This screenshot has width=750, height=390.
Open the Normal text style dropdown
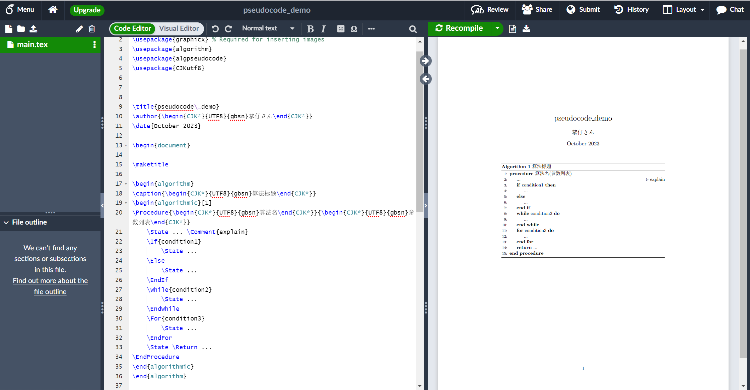268,28
